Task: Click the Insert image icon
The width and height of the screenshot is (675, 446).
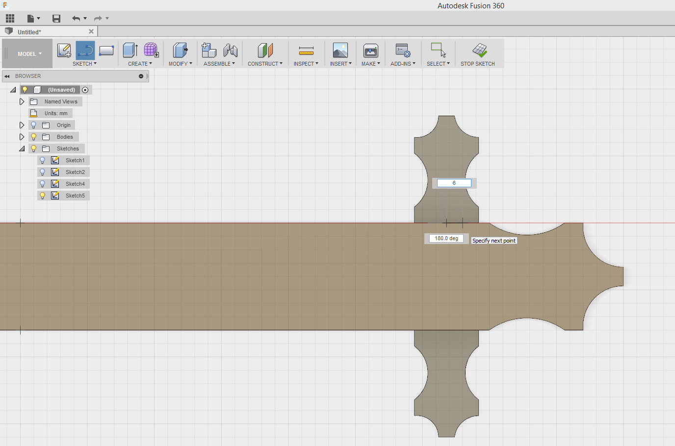Action: [x=340, y=50]
